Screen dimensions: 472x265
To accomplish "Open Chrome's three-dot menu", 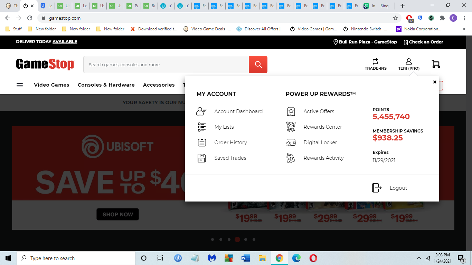I will [465, 18].
